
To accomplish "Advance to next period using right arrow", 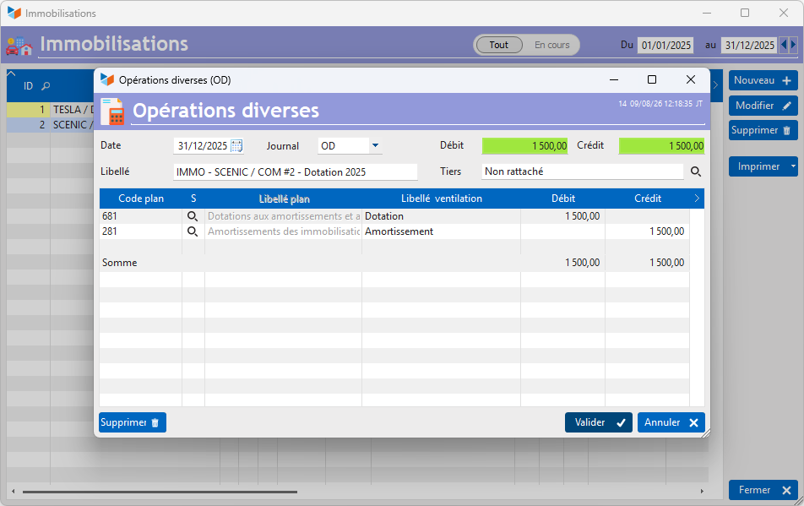I will pos(793,45).
